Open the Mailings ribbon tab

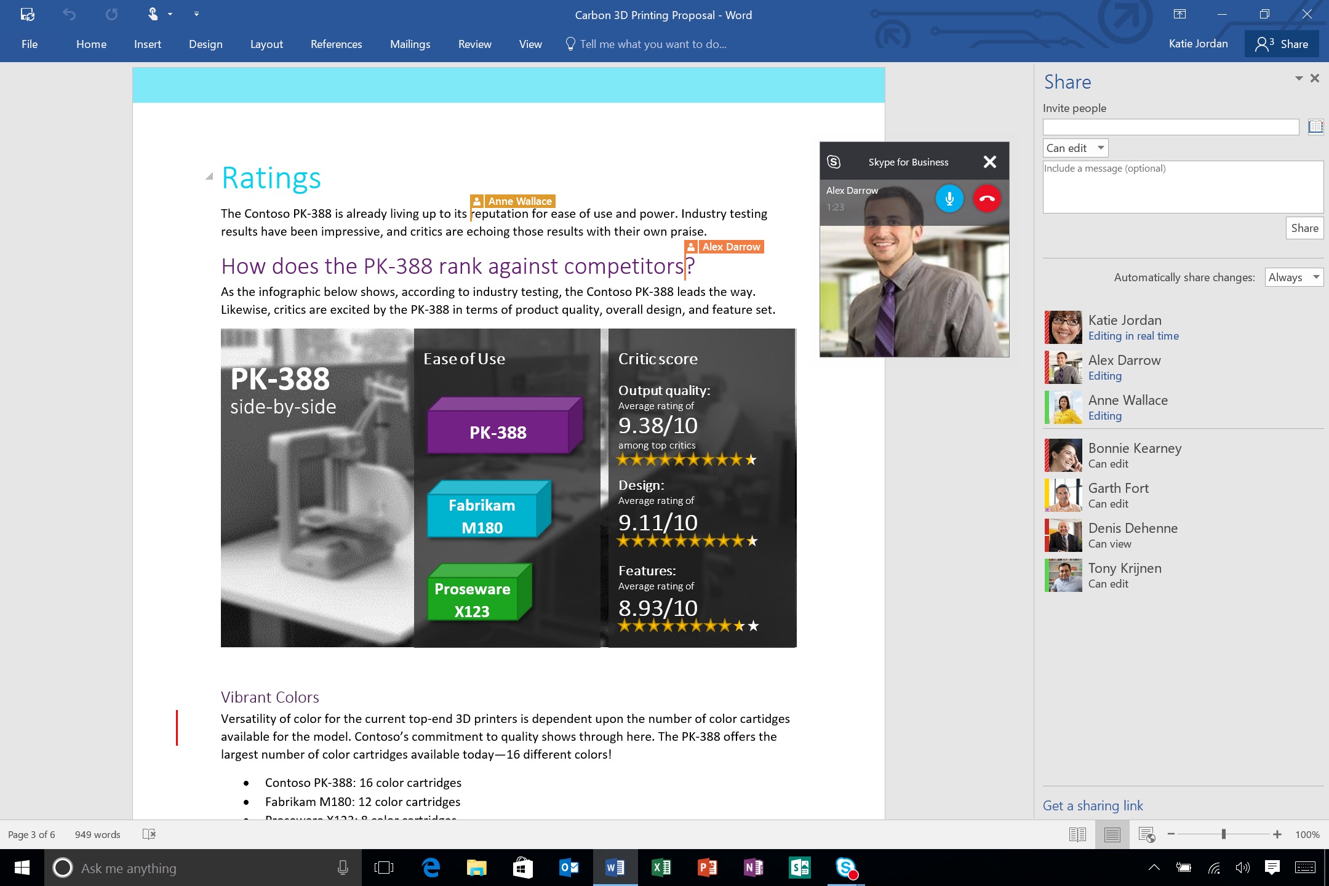(x=409, y=44)
